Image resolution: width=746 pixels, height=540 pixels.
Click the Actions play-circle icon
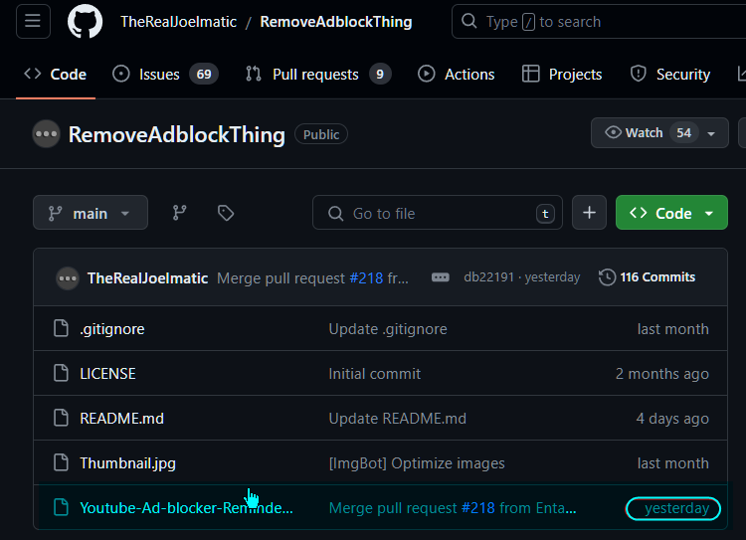[427, 74]
